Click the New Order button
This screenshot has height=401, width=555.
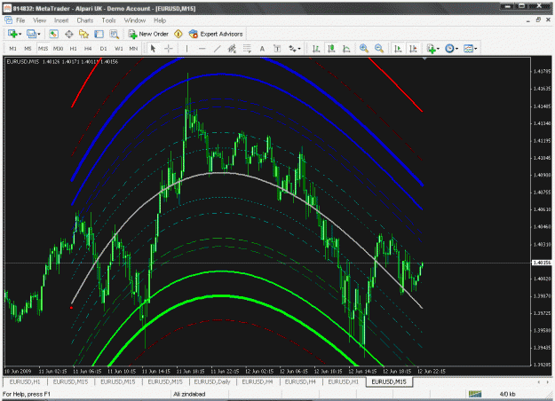[148, 34]
